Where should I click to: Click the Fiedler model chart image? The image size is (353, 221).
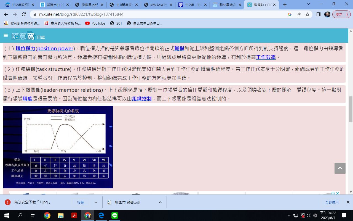point(58,147)
